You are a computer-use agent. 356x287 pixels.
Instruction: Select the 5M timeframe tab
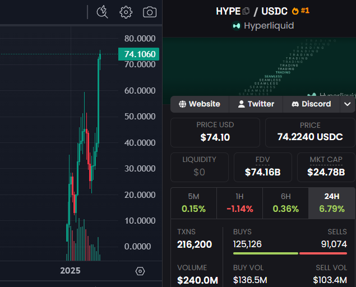193,203
